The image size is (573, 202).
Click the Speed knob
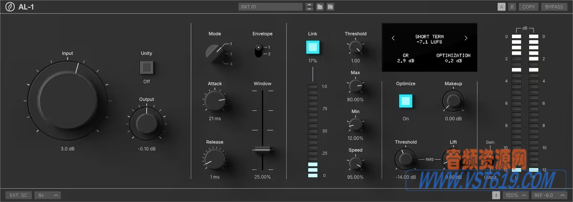(355, 163)
